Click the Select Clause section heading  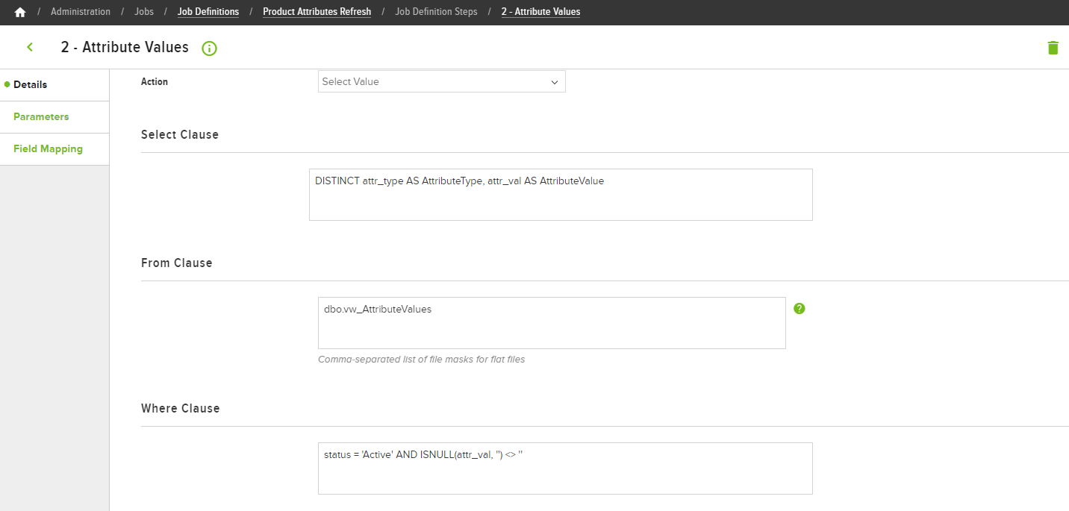click(x=180, y=135)
